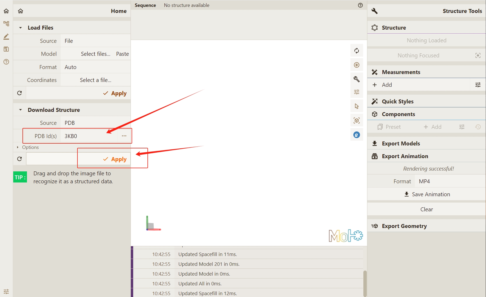
Task: Click the Reset Zoom icon in viewport
Action: [x=357, y=51]
